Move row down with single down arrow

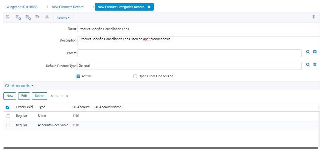click(62, 96)
